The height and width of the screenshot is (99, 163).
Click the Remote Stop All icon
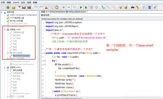coord(109,7)
